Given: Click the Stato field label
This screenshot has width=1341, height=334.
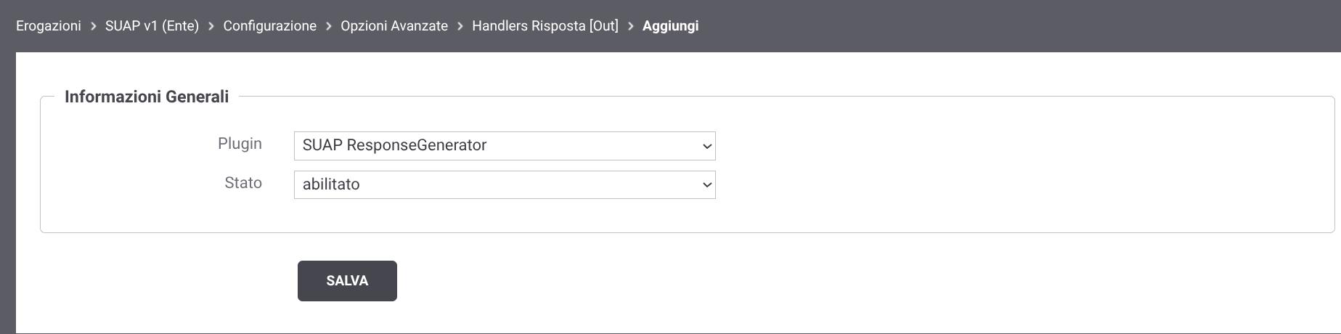Looking at the screenshot, I should [x=243, y=183].
